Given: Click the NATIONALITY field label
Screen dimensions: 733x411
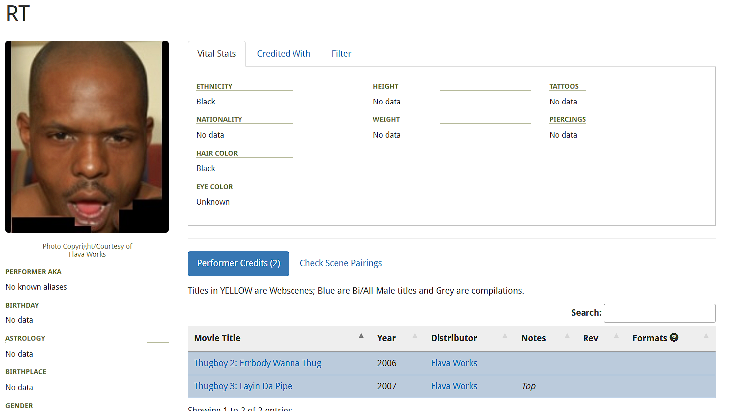Looking at the screenshot, I should (219, 119).
